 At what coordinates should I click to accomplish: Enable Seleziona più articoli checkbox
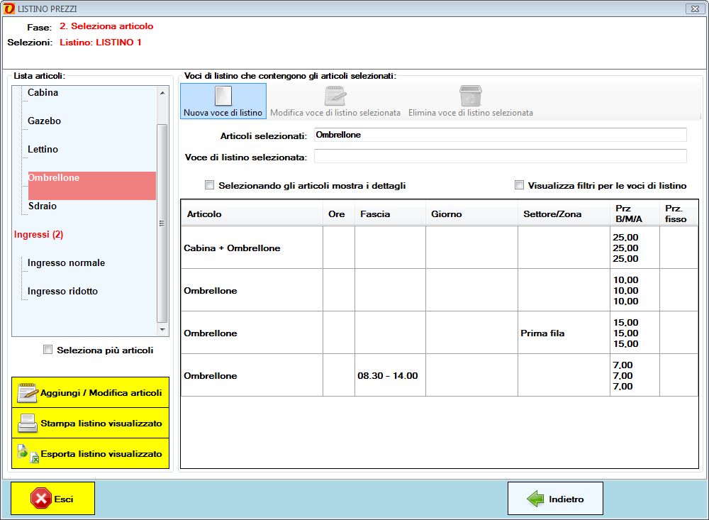pyautogui.click(x=48, y=349)
